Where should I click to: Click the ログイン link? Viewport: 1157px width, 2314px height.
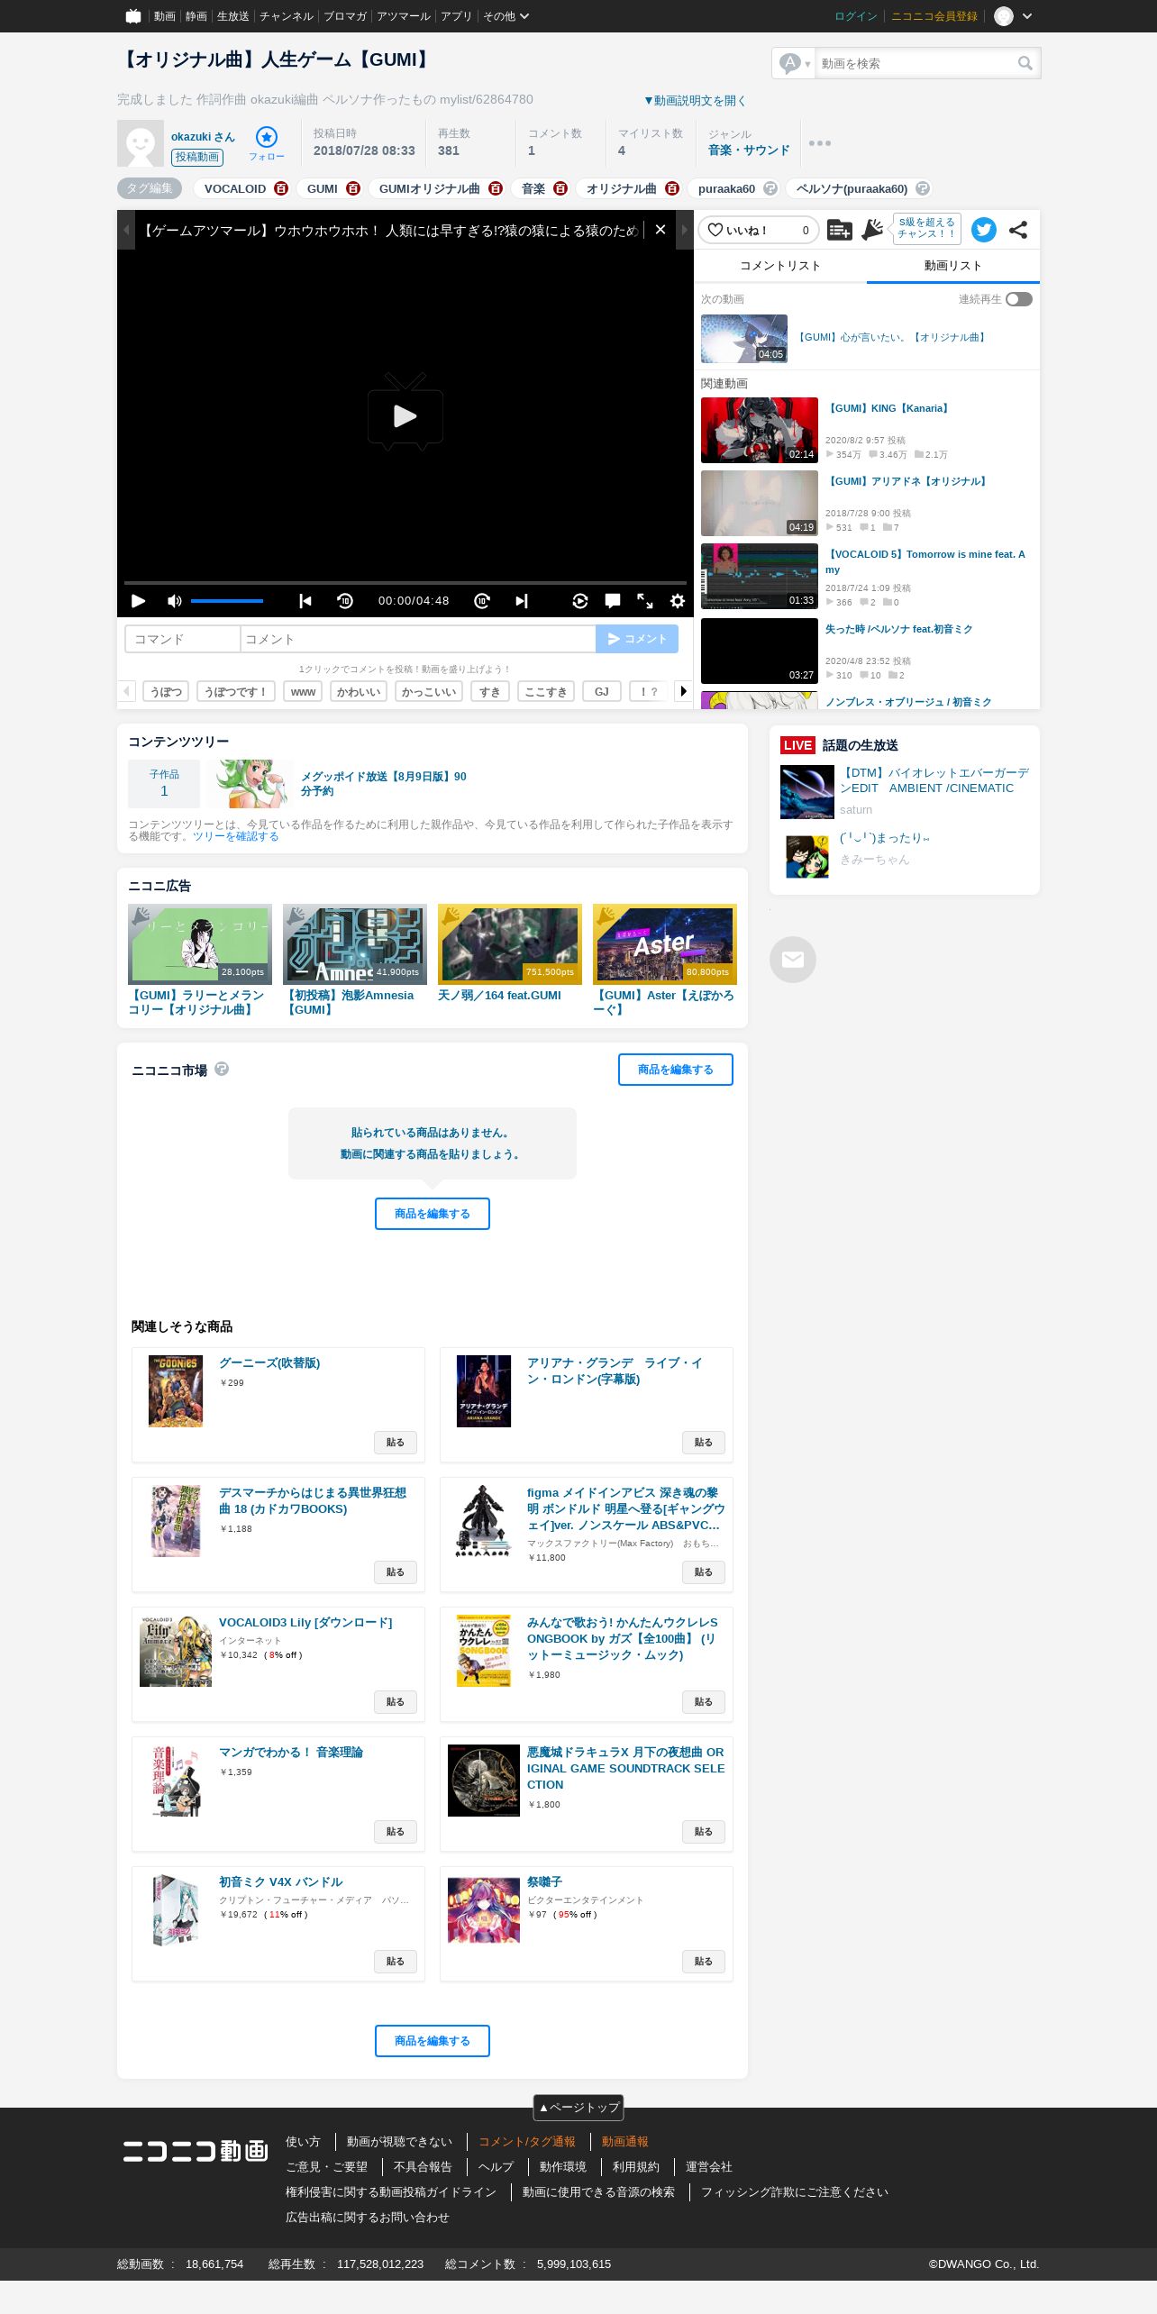pyautogui.click(x=856, y=16)
